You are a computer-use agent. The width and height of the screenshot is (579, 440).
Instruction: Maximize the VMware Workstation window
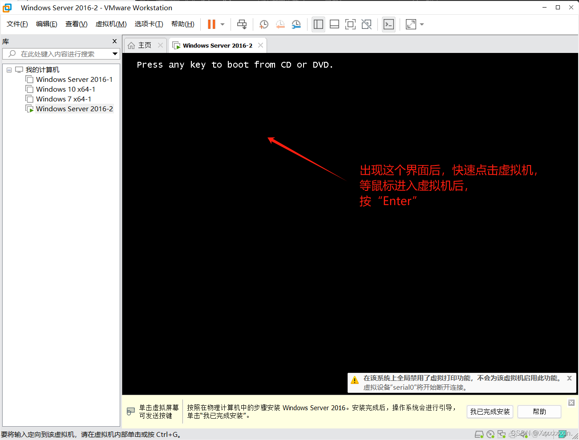pos(558,8)
